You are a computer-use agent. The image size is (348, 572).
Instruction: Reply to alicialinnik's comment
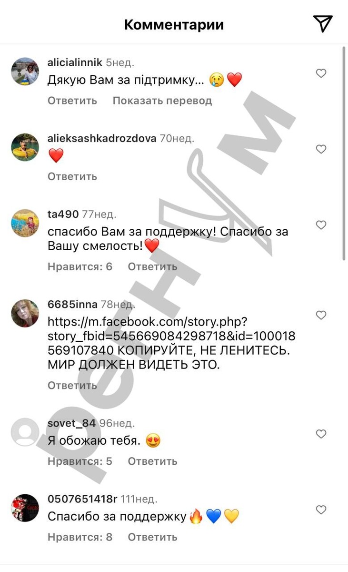click(x=72, y=101)
